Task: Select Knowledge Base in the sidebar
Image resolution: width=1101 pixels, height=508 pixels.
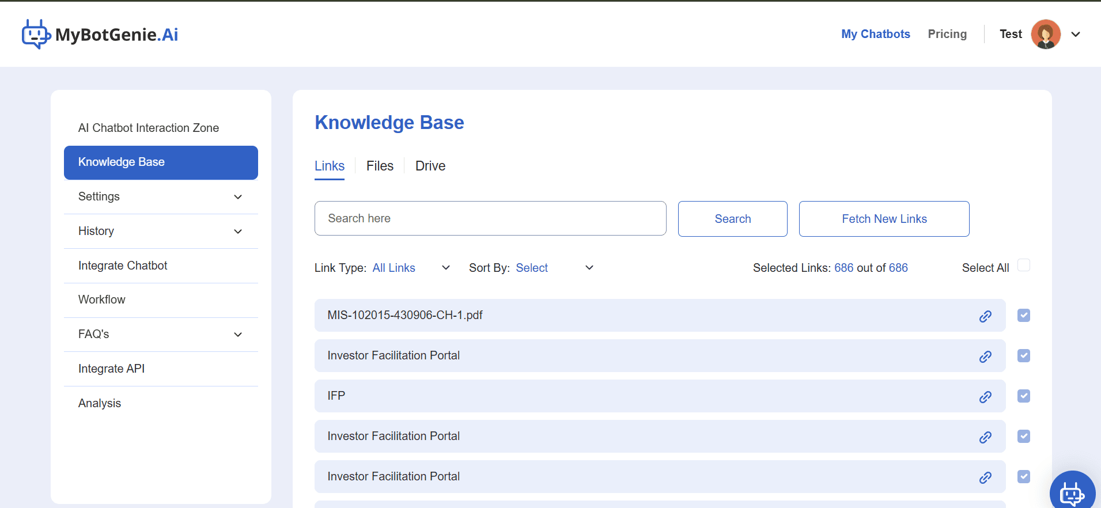Action: (161, 162)
